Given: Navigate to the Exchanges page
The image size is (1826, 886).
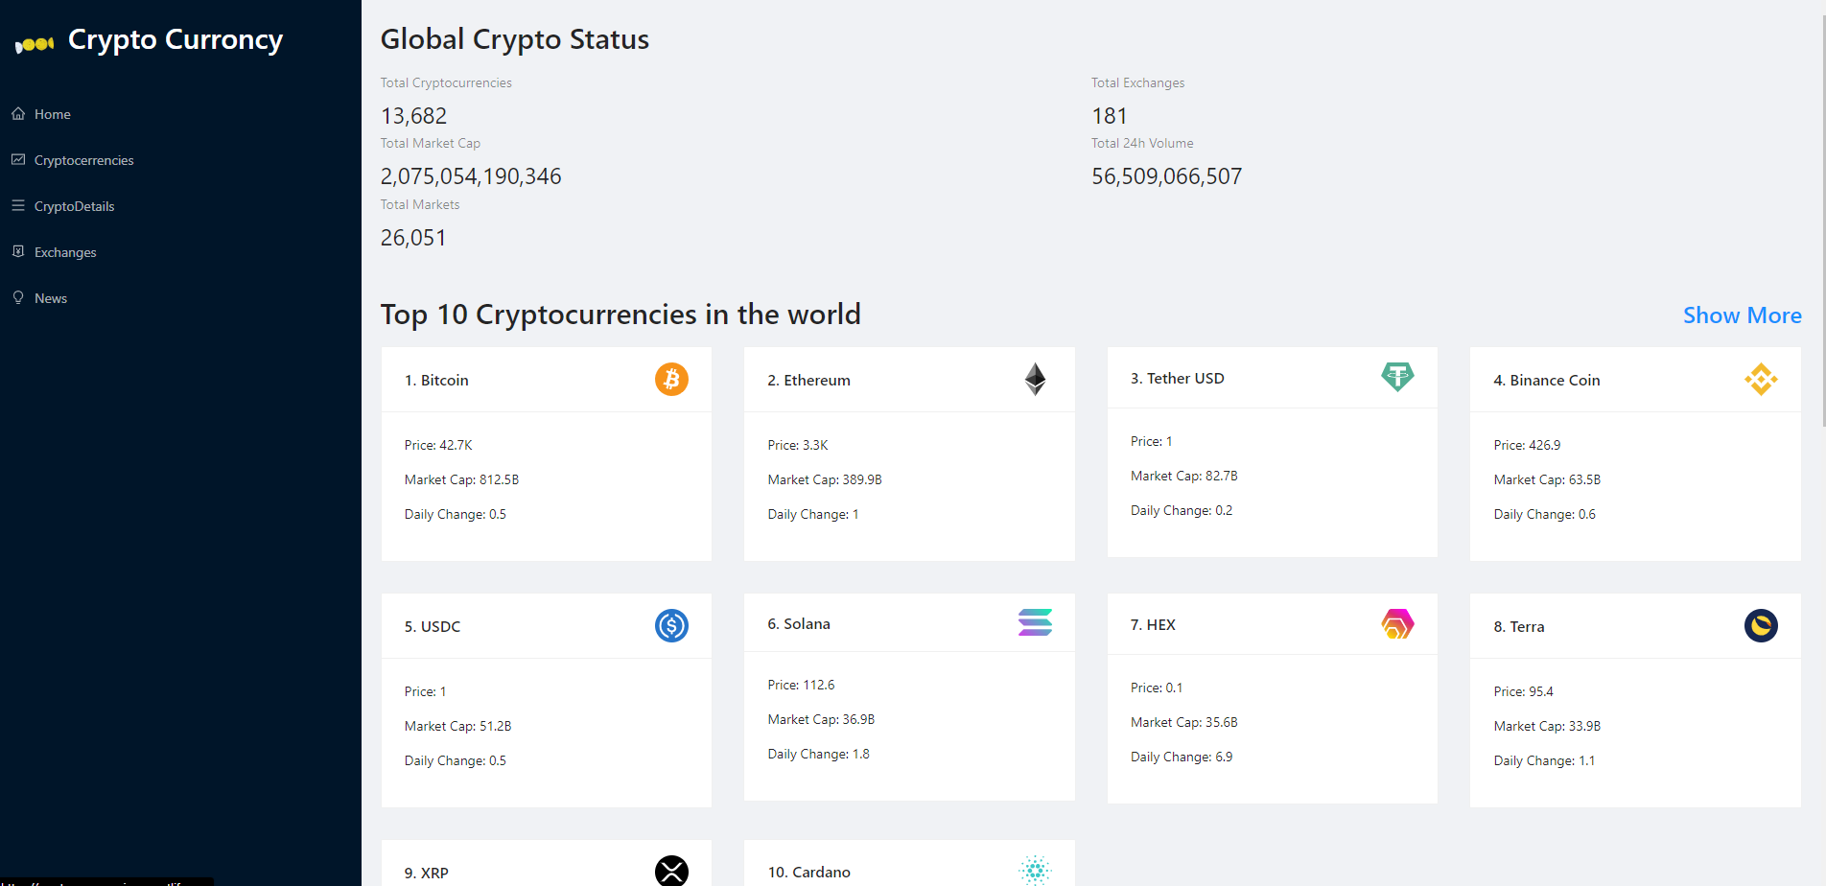Looking at the screenshot, I should click(65, 252).
